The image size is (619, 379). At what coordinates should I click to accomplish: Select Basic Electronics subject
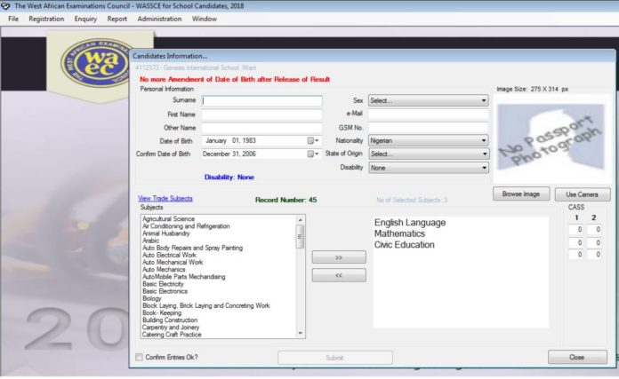point(165,291)
